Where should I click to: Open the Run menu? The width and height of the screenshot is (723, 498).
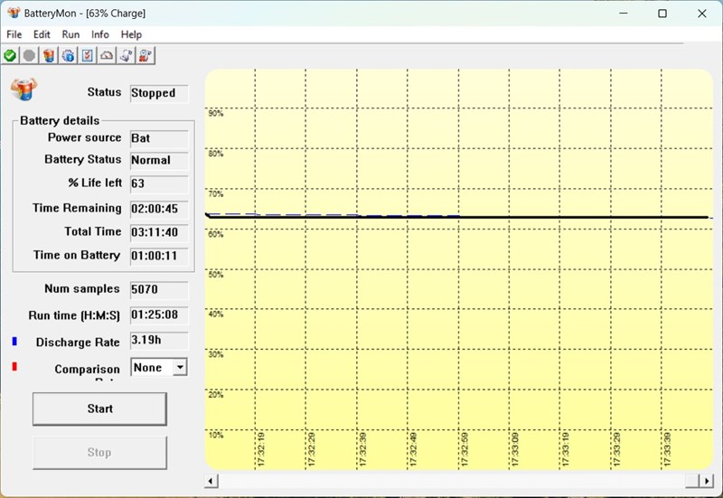70,34
